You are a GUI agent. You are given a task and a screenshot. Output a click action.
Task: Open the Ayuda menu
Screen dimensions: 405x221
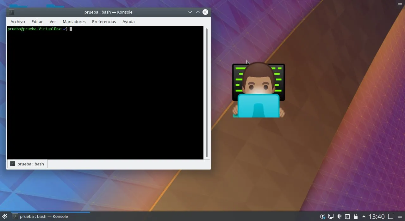tap(128, 21)
